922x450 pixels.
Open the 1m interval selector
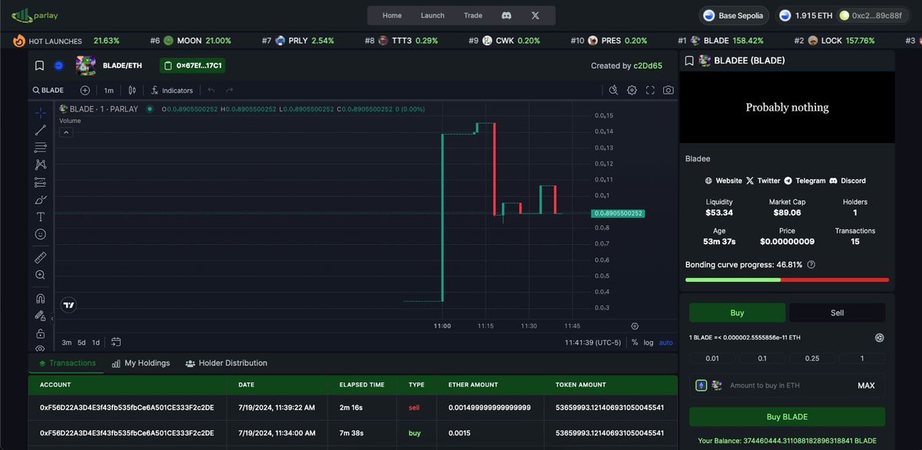pos(109,90)
